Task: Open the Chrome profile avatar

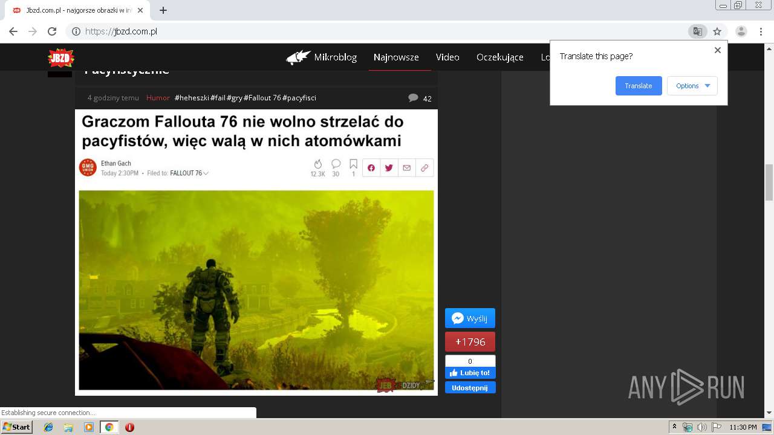Action: pyautogui.click(x=741, y=31)
